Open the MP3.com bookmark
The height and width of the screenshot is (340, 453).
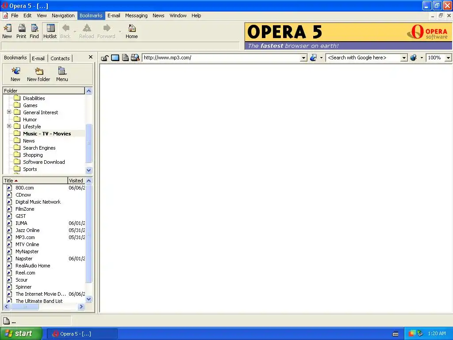[25, 237]
